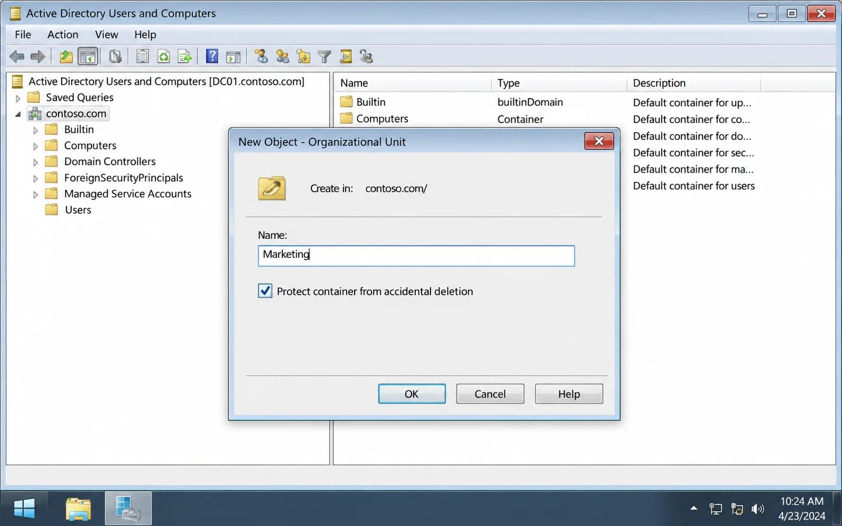842x526 pixels.
Task: Collapse the contoso.com domain node
Action: click(x=18, y=114)
